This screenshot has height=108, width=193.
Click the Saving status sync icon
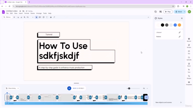[x=27, y=11]
